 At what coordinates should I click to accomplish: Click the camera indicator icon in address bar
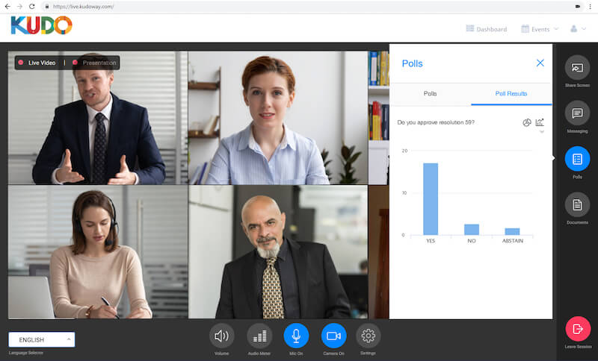(578, 7)
